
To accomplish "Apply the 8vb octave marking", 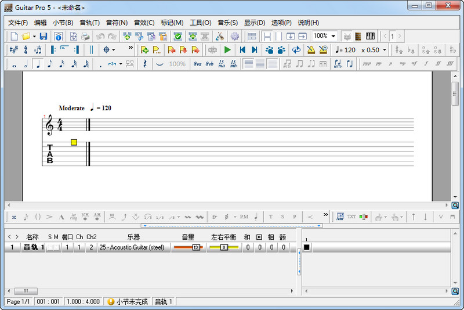I will 209,64.
